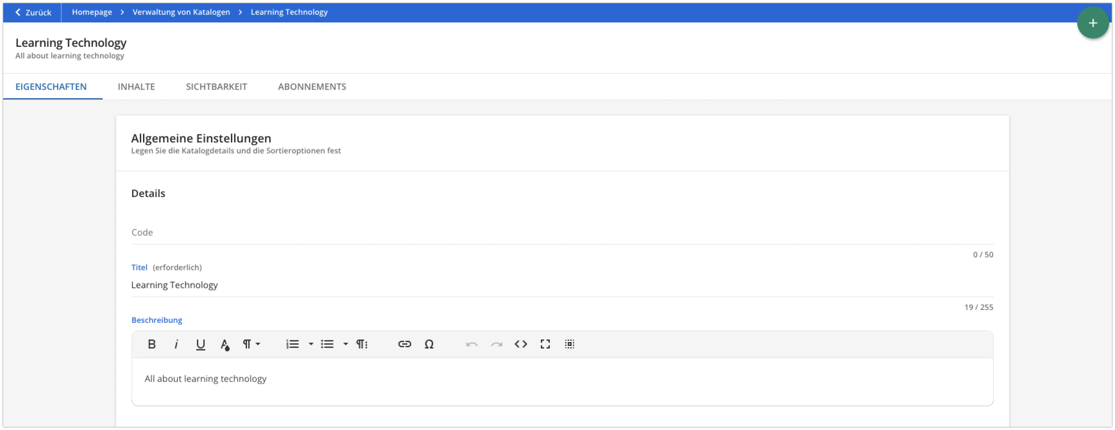This screenshot has width=1115, height=430.
Task: Click the redo arrow in editor
Action: click(x=497, y=344)
